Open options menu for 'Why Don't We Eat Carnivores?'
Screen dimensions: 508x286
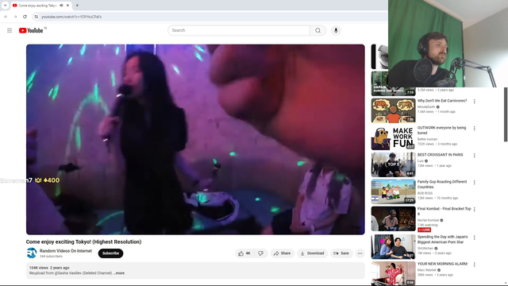coord(475,102)
